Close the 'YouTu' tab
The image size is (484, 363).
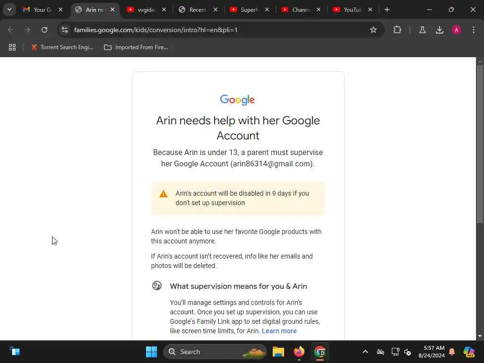(370, 9)
